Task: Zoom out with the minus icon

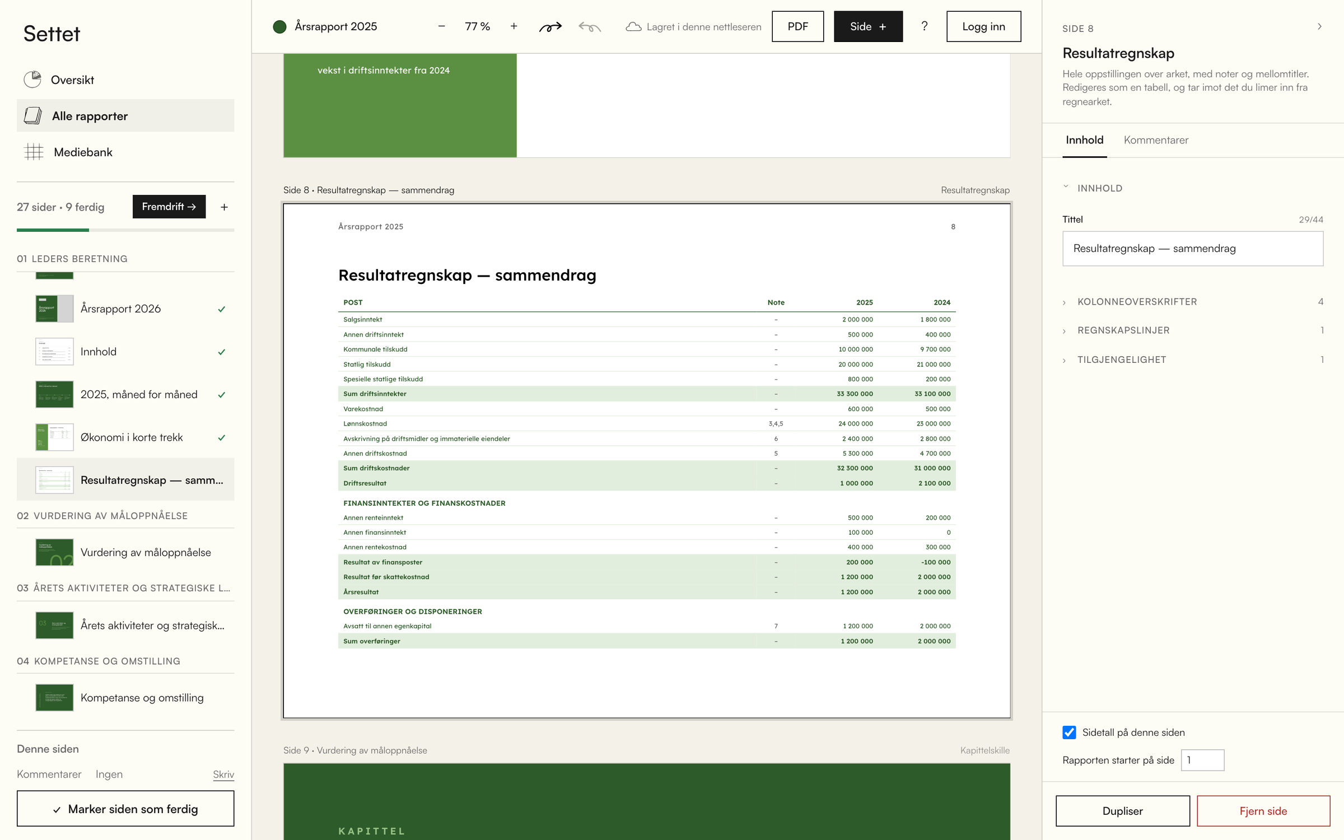Action: click(441, 26)
